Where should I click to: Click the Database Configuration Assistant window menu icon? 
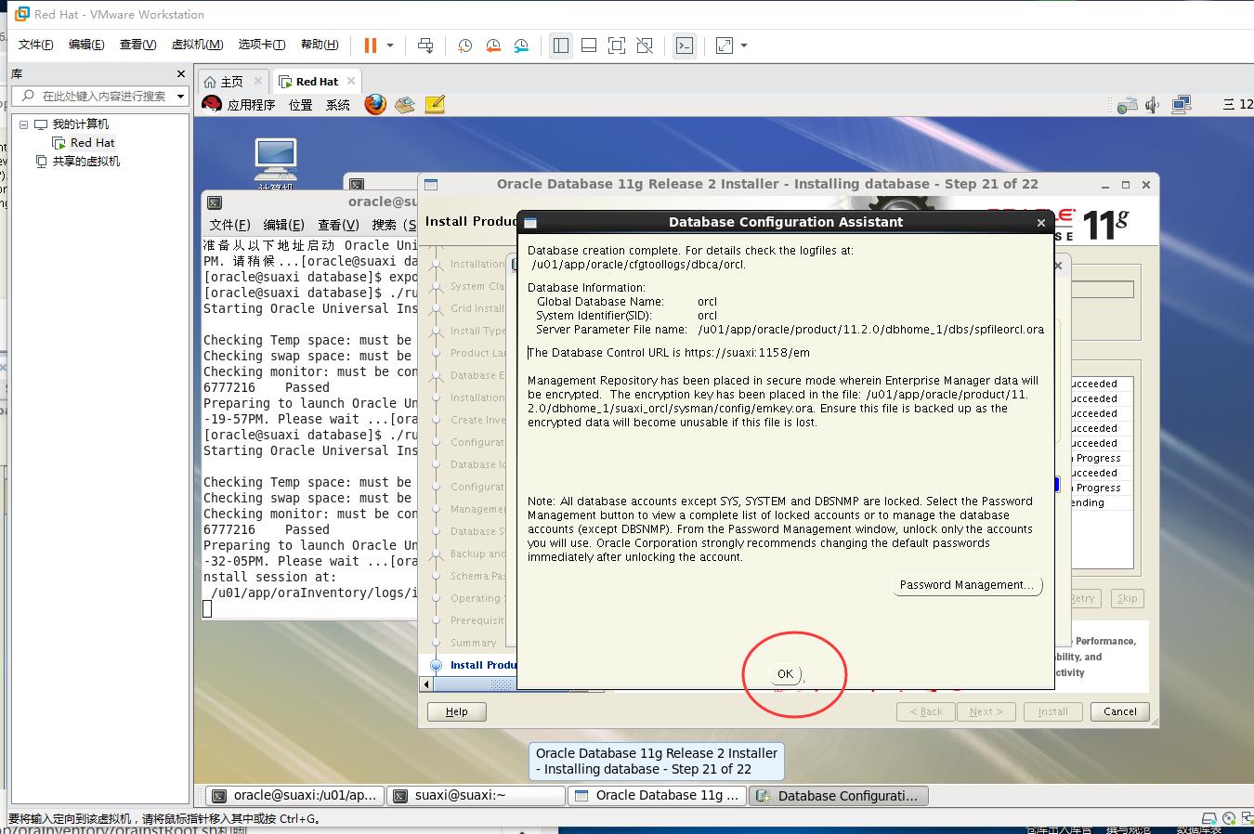coord(530,223)
